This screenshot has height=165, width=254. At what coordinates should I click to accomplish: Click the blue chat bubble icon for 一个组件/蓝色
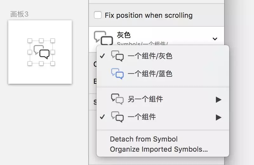coord(117,74)
